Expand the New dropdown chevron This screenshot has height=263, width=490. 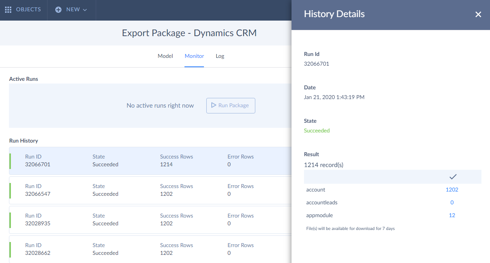(85, 10)
